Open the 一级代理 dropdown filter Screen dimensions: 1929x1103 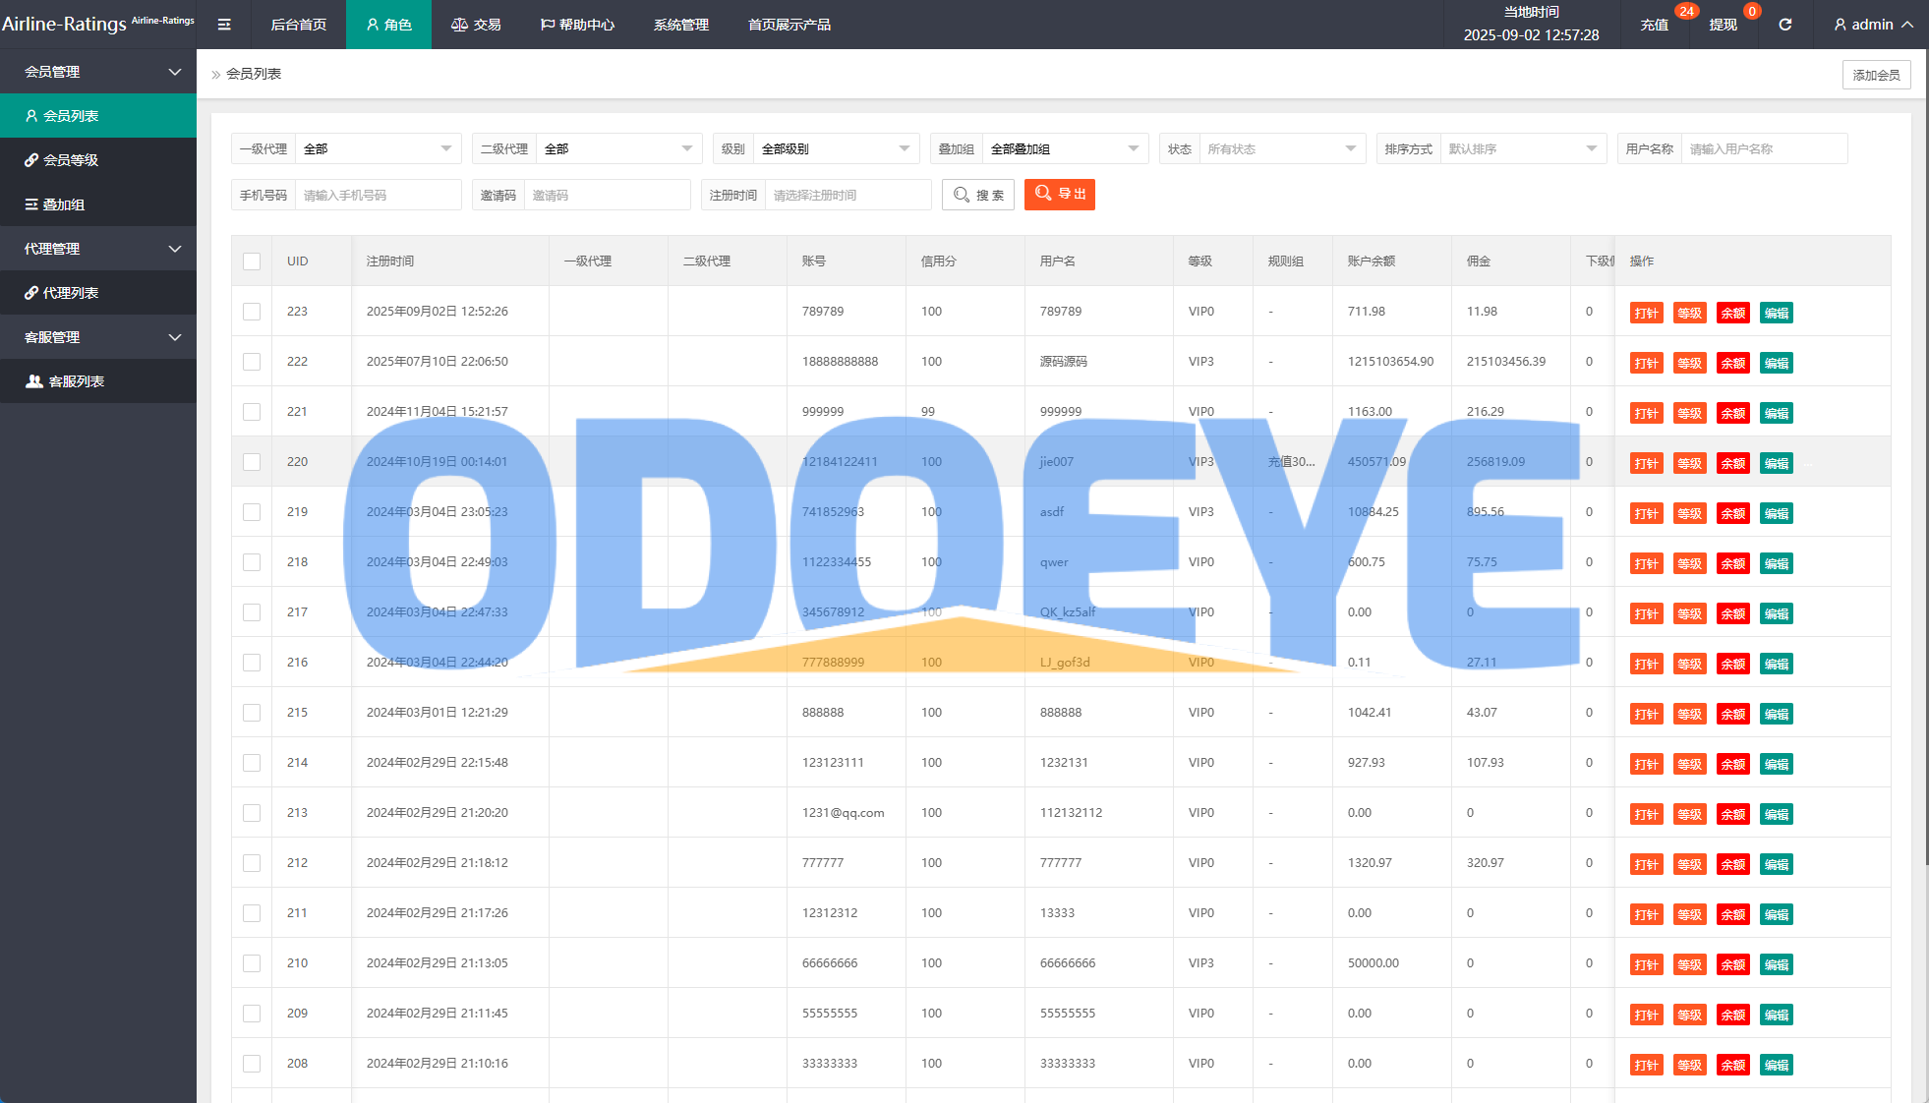(x=378, y=149)
